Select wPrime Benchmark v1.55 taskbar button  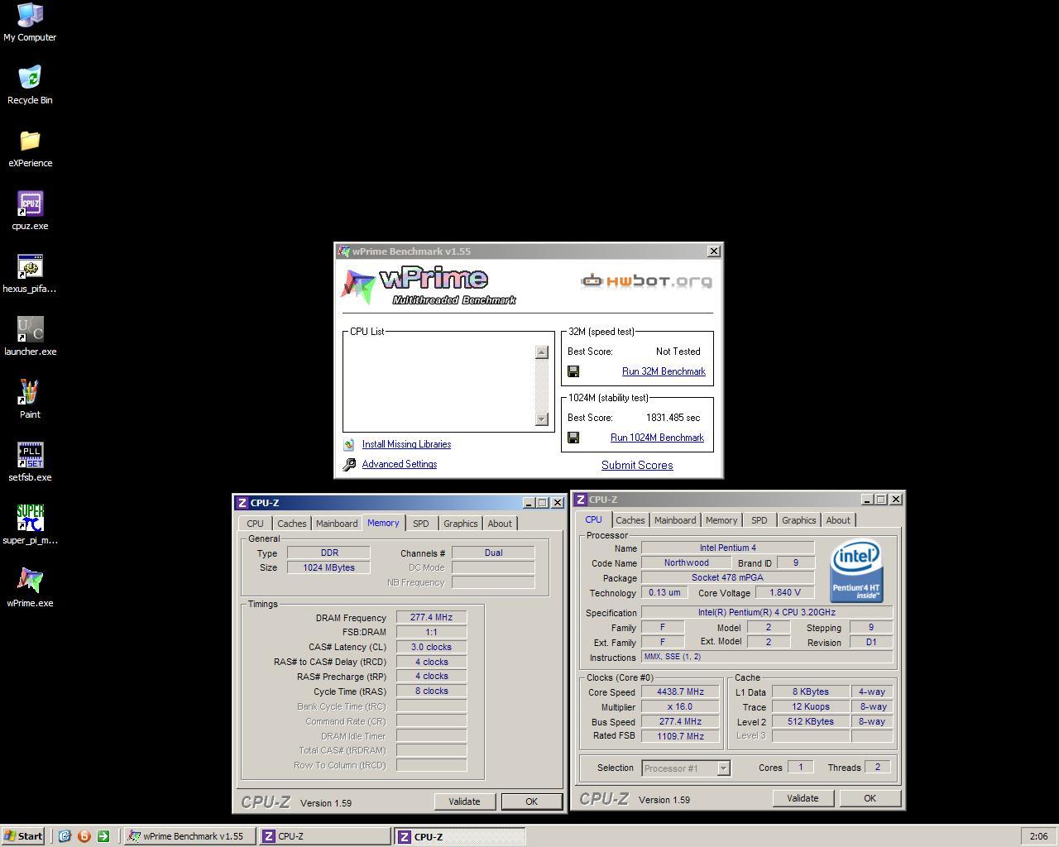click(189, 836)
